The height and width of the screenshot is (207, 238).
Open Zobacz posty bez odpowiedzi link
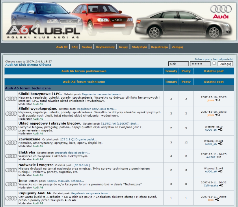click(214, 59)
